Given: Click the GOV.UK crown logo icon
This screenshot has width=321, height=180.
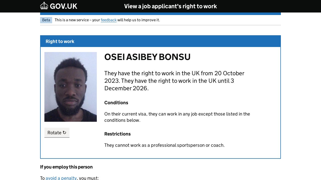Looking at the screenshot, I should (x=44, y=6).
